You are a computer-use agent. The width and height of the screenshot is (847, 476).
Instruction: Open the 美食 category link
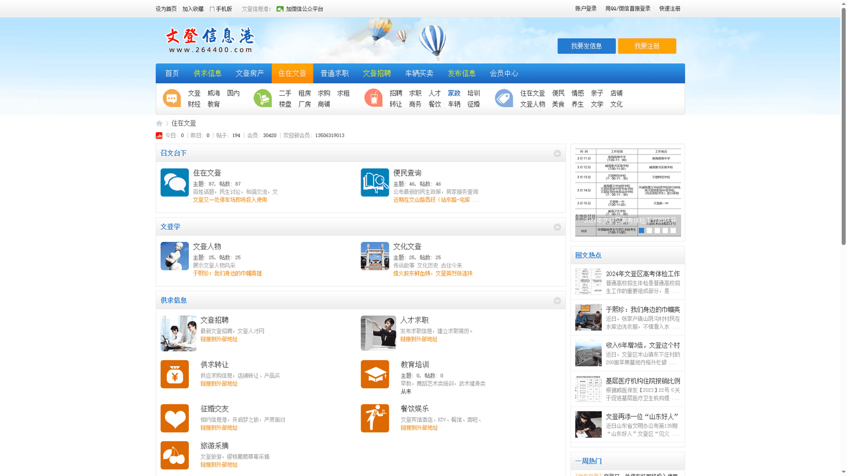558,104
